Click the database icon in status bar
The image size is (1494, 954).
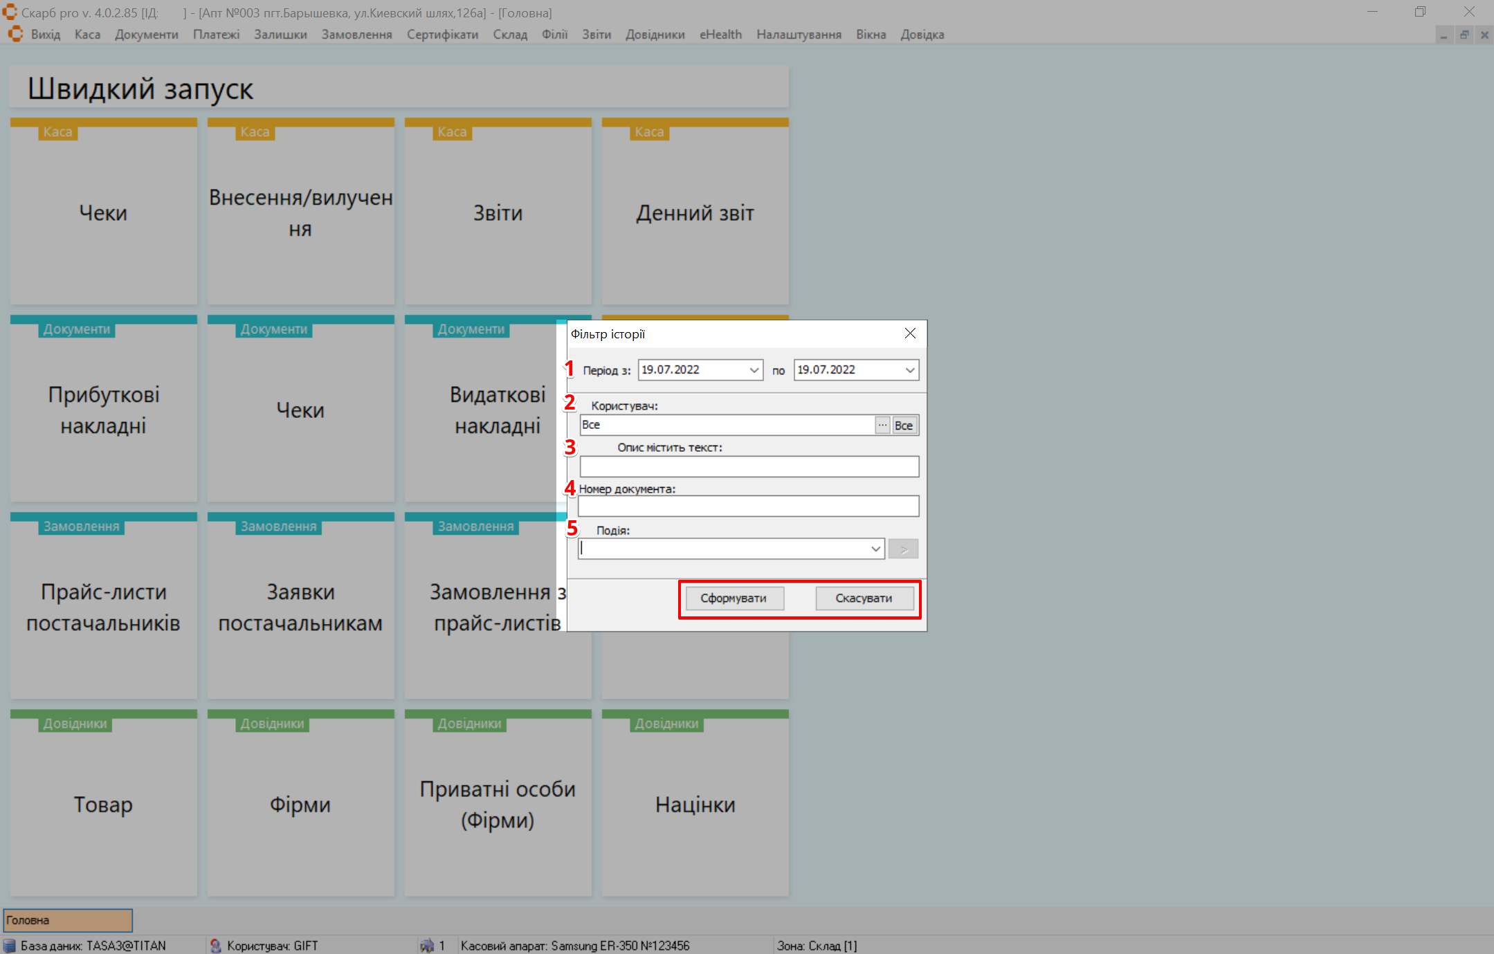pos(10,946)
